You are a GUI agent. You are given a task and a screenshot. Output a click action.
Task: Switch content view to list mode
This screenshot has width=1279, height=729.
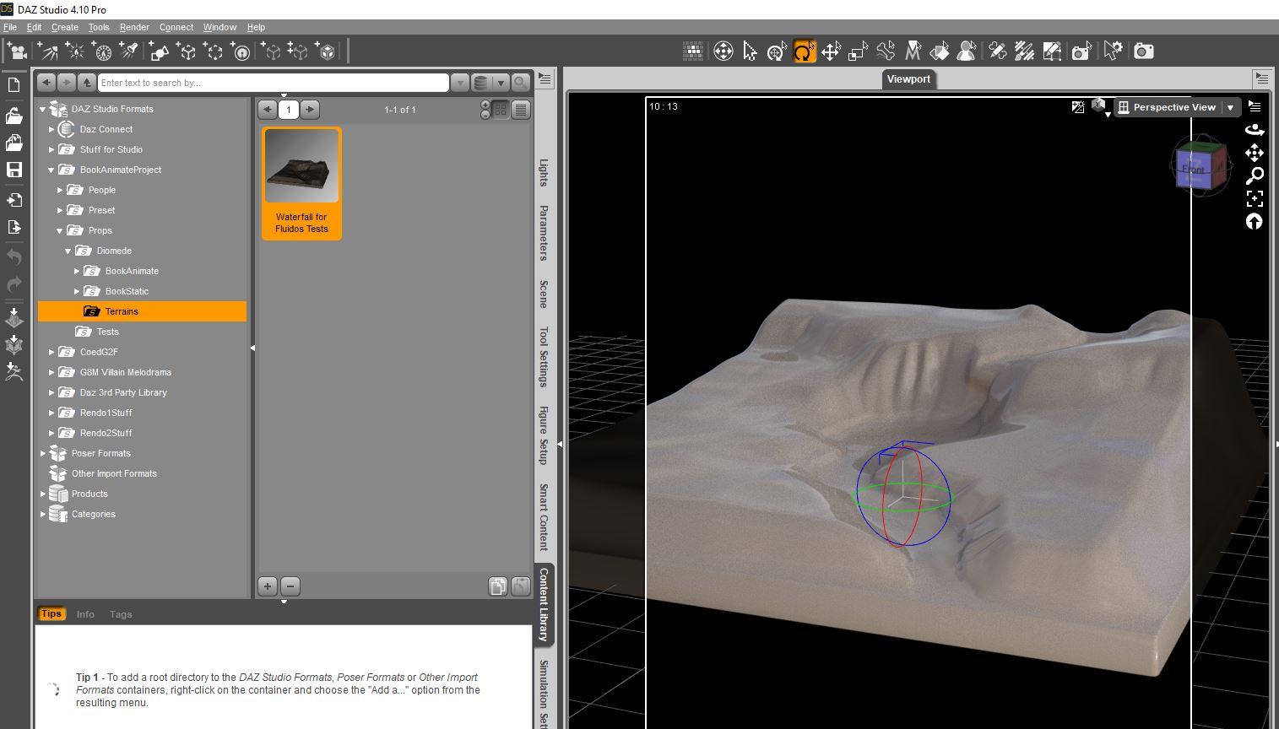[x=521, y=110]
